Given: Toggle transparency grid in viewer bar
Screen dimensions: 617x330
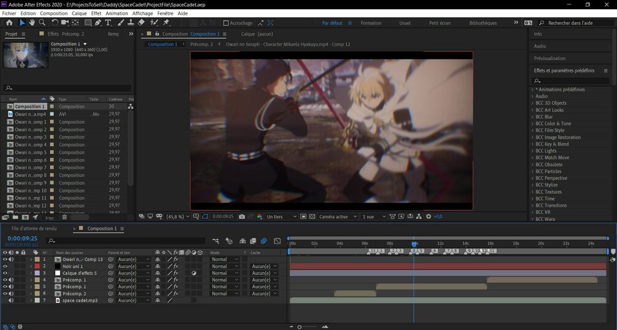Looking at the screenshot, I should coord(312,217).
